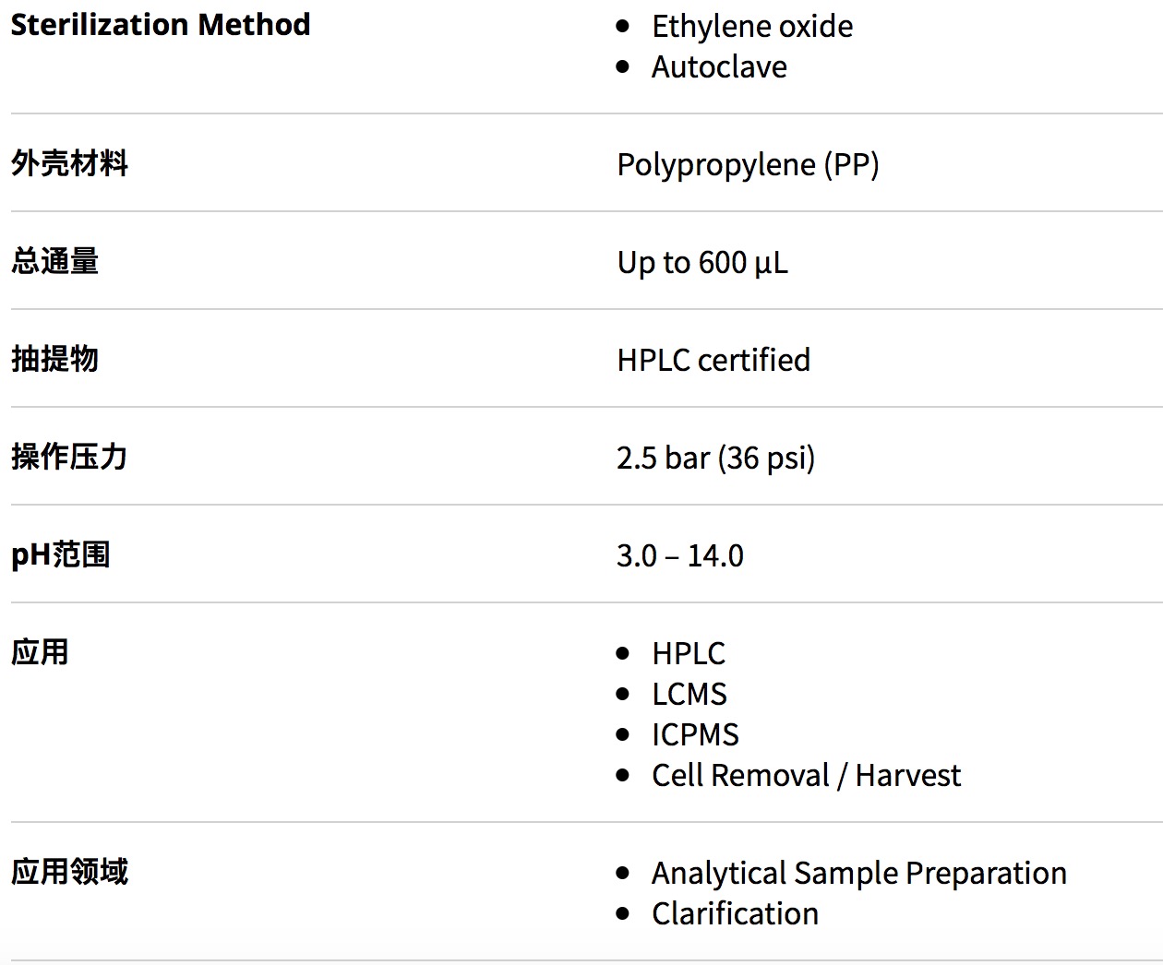1163x965 pixels.
Task: Click the Sterilization Method label
Action: (x=161, y=25)
